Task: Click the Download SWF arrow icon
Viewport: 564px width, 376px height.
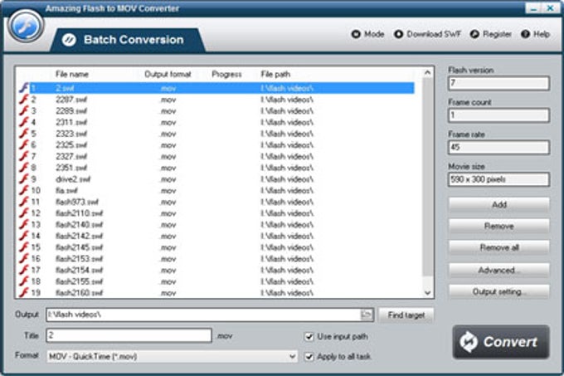Action: point(398,34)
